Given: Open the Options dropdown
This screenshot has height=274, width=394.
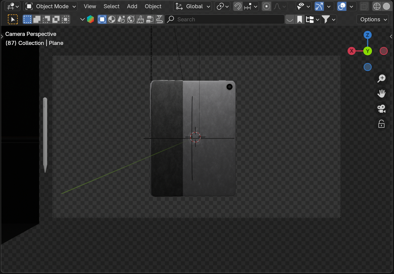Looking at the screenshot, I should (x=372, y=19).
